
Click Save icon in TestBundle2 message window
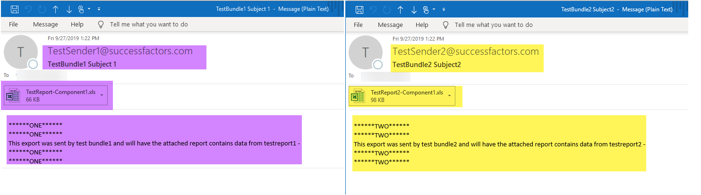pyautogui.click(x=359, y=9)
